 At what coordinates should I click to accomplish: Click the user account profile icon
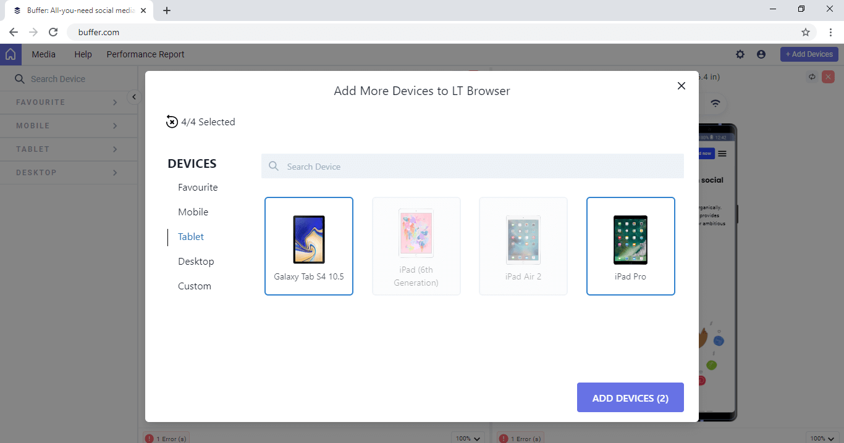[761, 54]
